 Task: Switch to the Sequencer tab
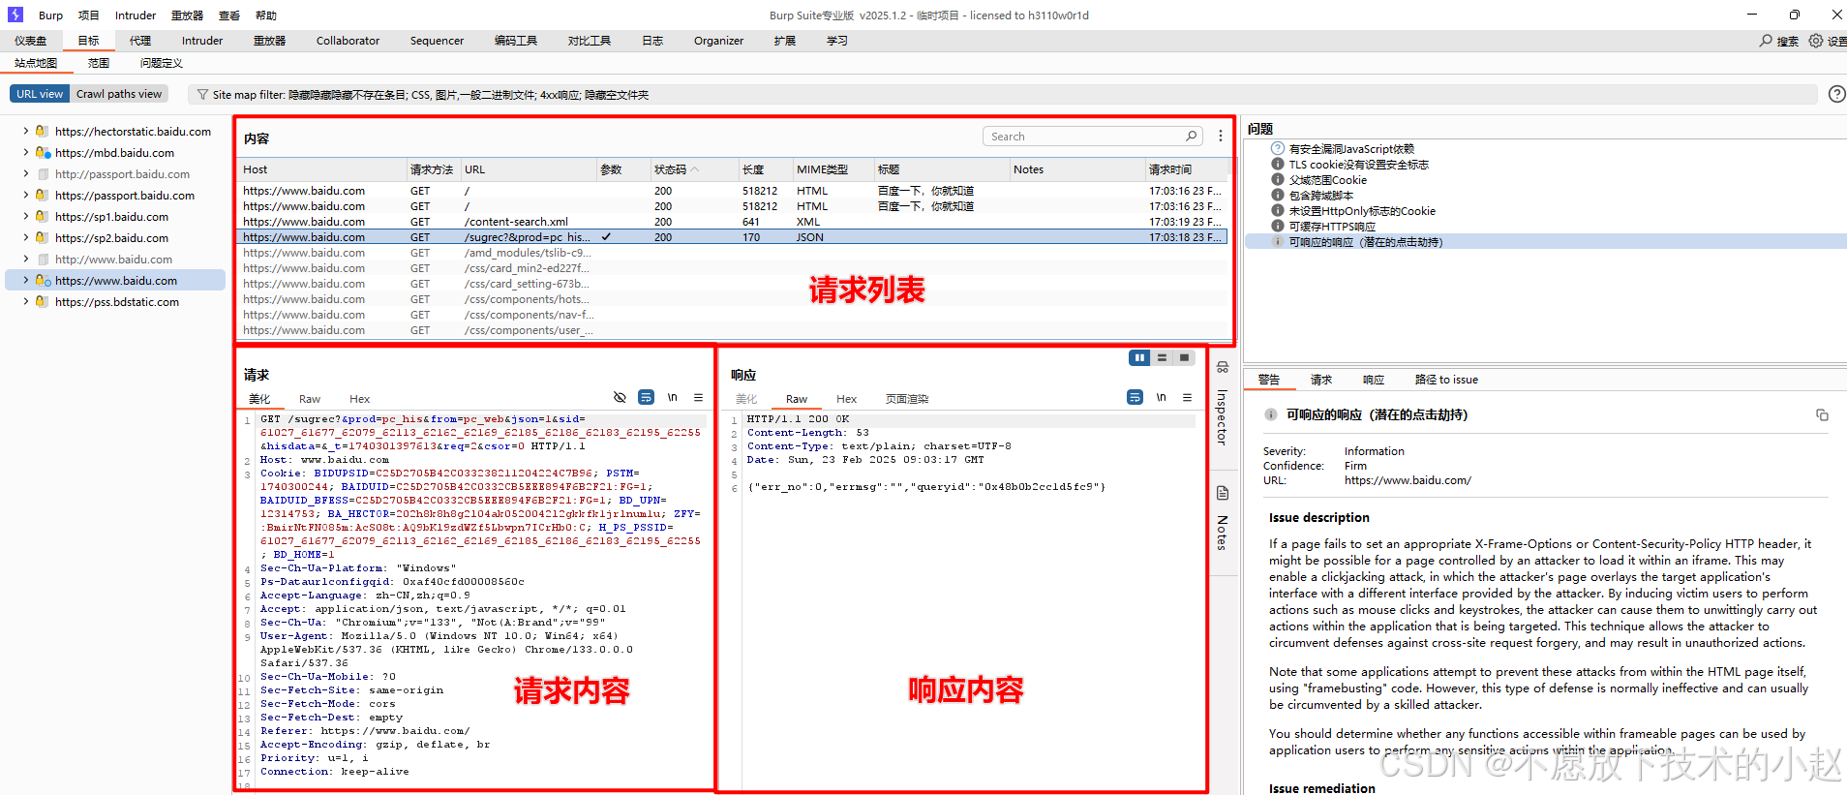(437, 41)
